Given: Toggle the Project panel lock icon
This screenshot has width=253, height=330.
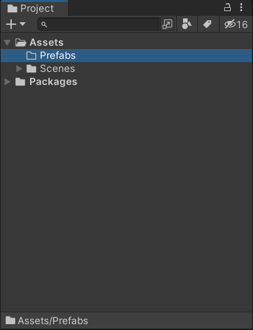Looking at the screenshot, I should click(x=228, y=7).
